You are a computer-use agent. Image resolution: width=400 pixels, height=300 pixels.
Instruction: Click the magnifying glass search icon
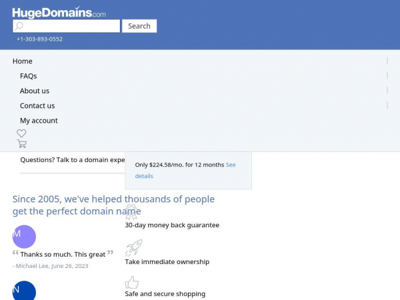[19, 26]
